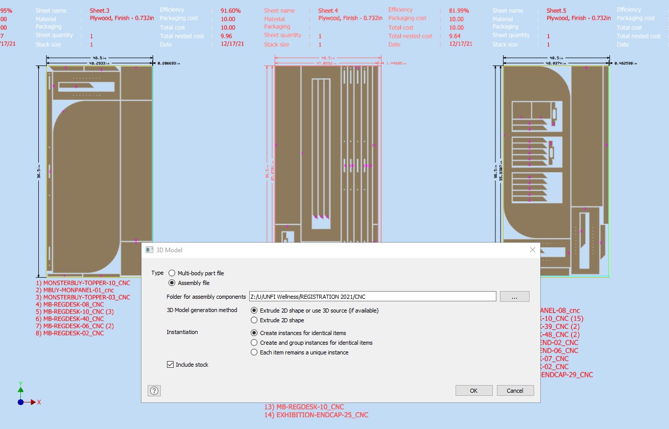
Task: Toggle the Include stock checkbox
Action: pyautogui.click(x=171, y=365)
